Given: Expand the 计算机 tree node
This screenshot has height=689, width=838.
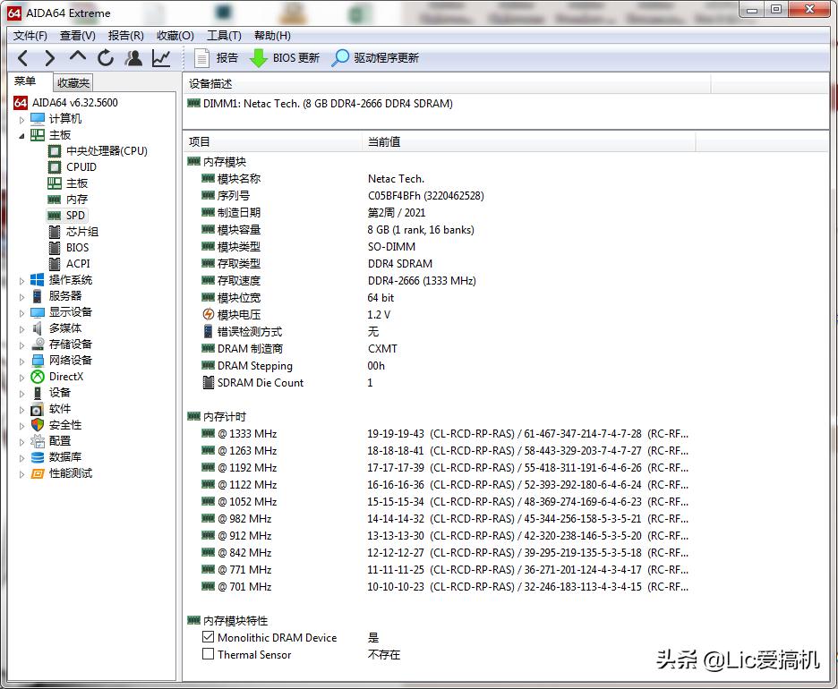Looking at the screenshot, I should (x=21, y=119).
